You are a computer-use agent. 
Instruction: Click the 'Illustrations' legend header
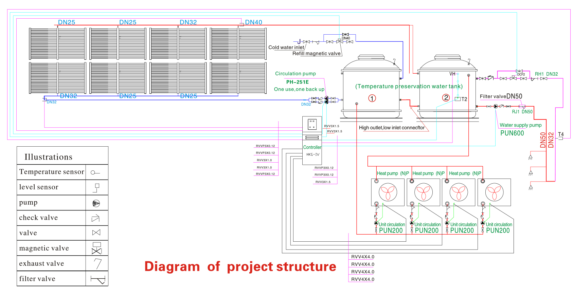[x=48, y=157]
